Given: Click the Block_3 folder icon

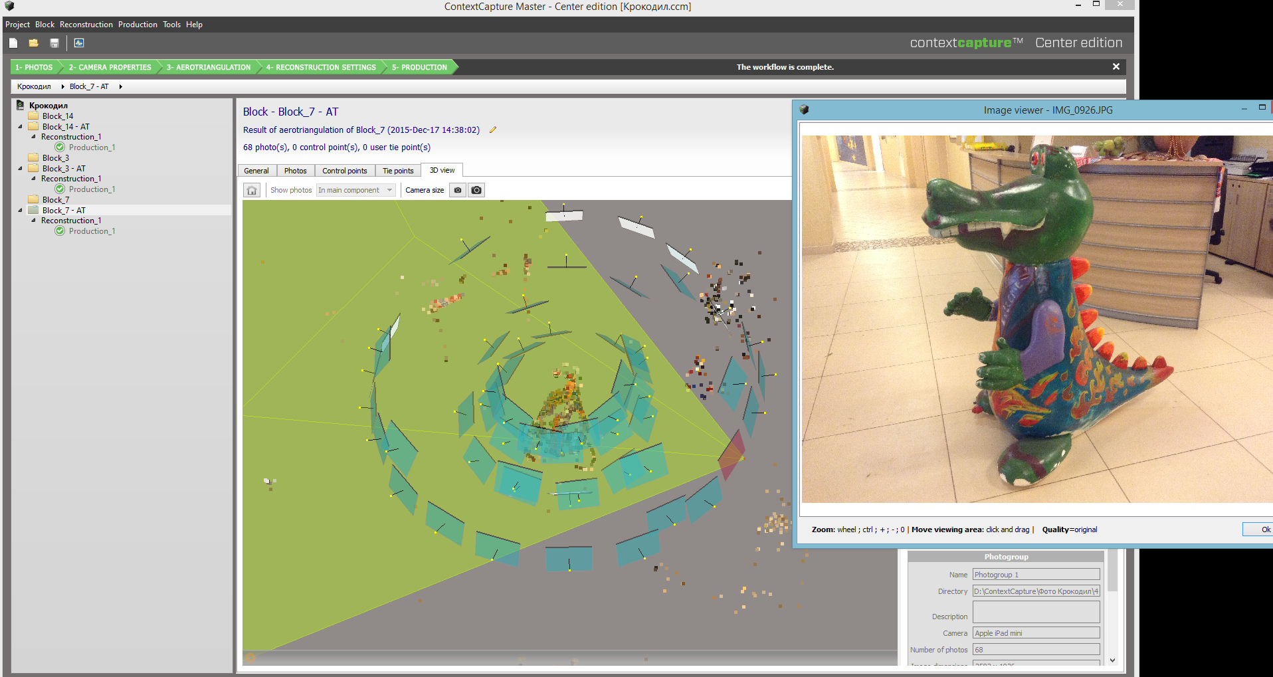Looking at the screenshot, I should coord(34,157).
